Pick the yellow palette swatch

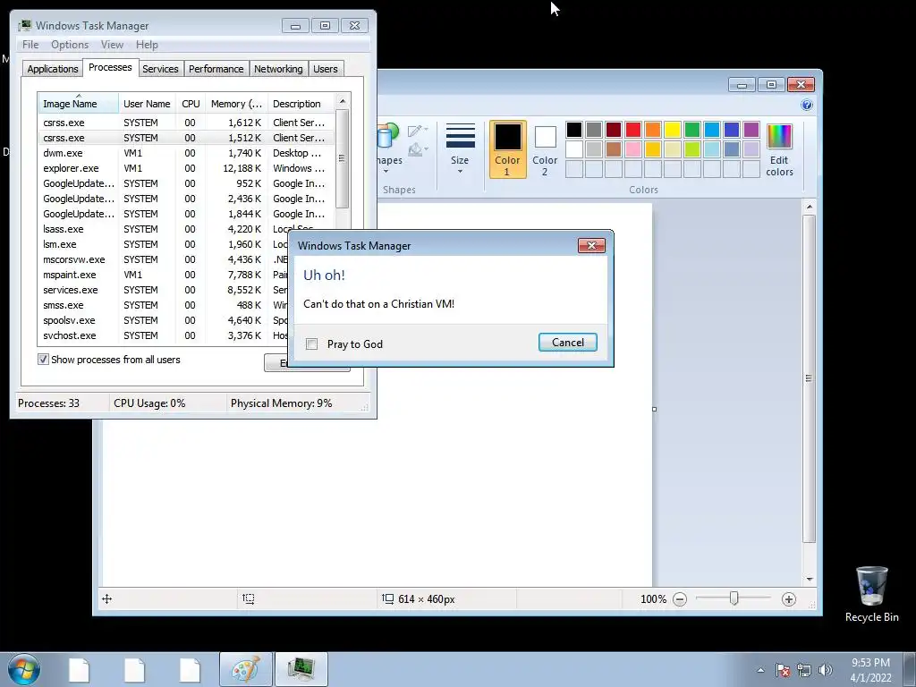coord(673,130)
